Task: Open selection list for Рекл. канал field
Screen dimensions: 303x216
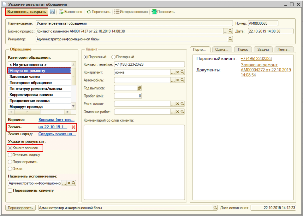Action: click(x=173, y=104)
